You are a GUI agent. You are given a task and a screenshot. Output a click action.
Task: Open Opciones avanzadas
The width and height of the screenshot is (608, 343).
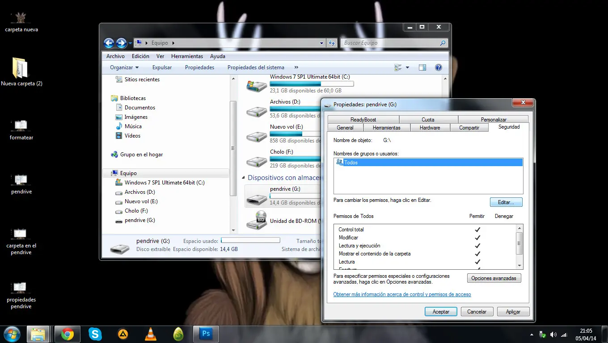click(x=494, y=278)
